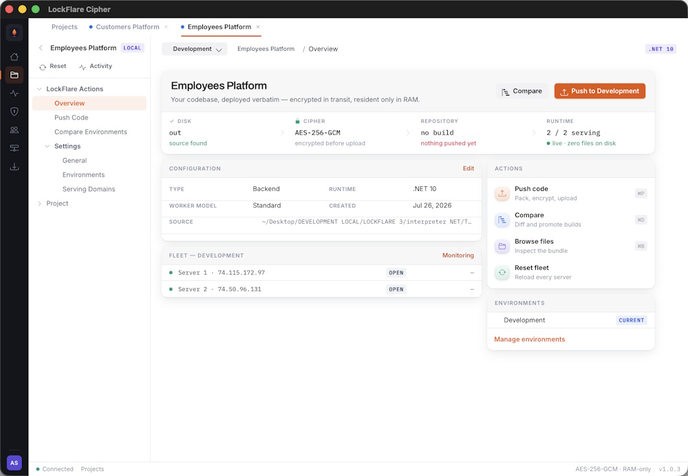The height and width of the screenshot is (476, 688).
Task: Open the downloads sidebar icon
Action: [x=14, y=166]
